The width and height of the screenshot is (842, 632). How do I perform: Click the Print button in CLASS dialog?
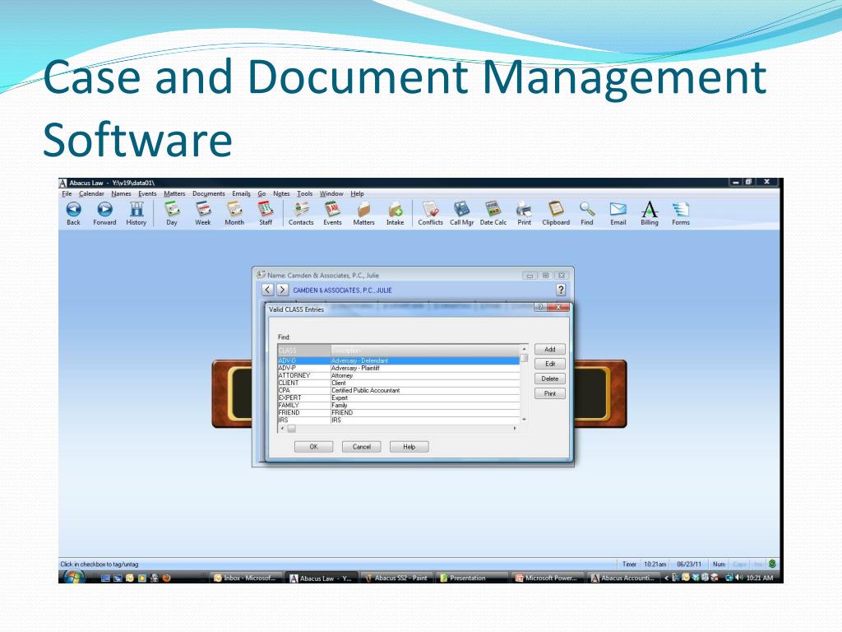(550, 393)
